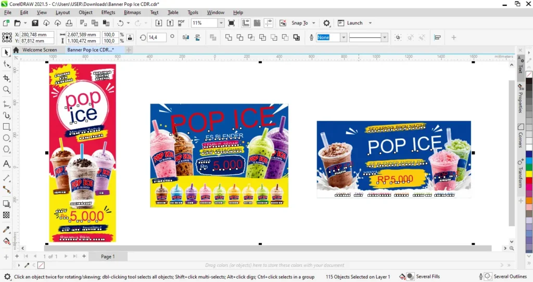Select the Interactive Fill tool
Viewport: 533px width, 282px height.
click(6, 241)
